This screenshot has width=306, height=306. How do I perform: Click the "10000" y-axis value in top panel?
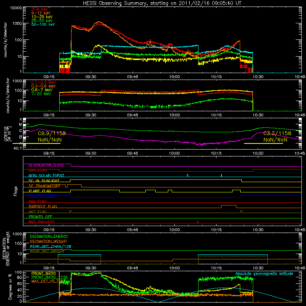point(16,8)
